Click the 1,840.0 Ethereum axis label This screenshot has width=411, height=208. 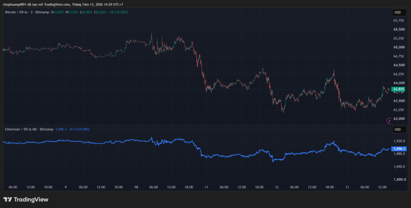pyautogui.click(x=399, y=166)
